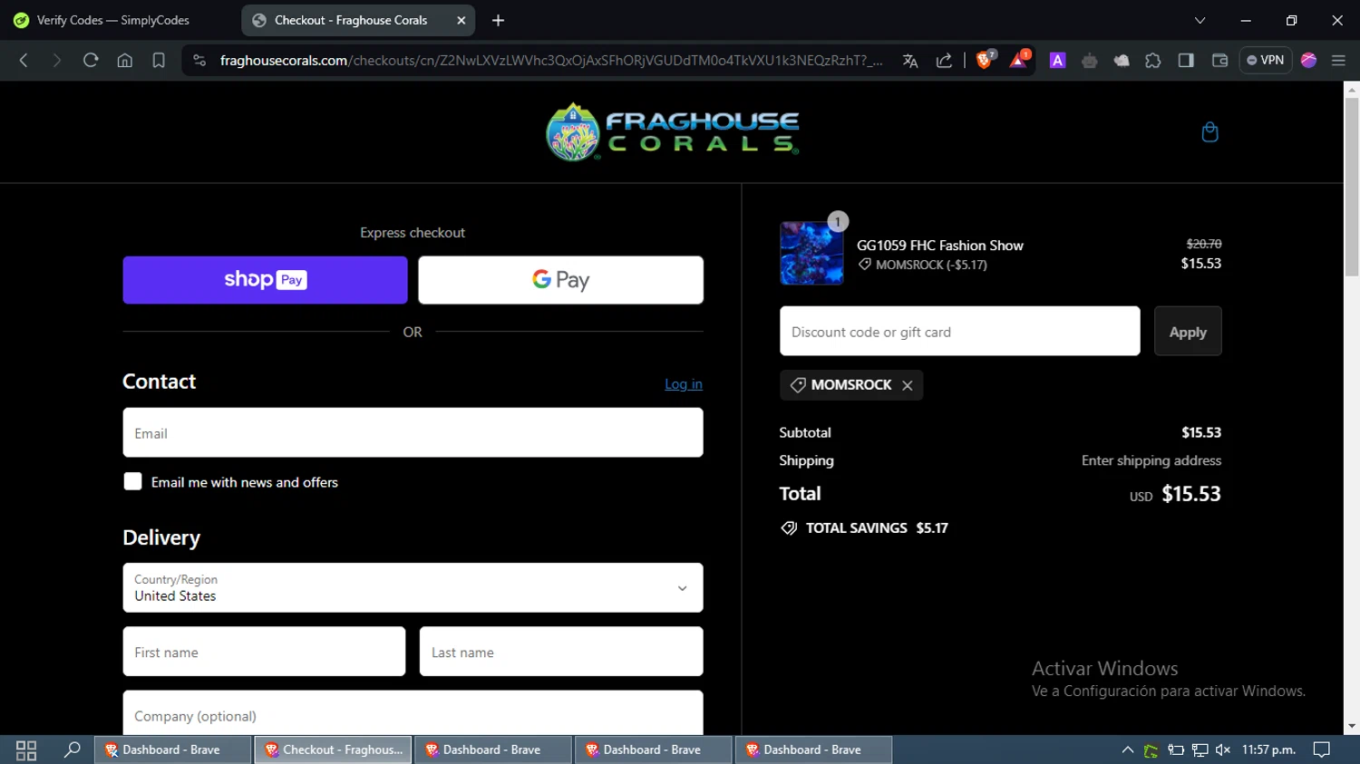Screen dimensions: 1360x764
Task: Click the TOTAL SAVINGS $5.17 text
Action: pyautogui.click(x=877, y=528)
